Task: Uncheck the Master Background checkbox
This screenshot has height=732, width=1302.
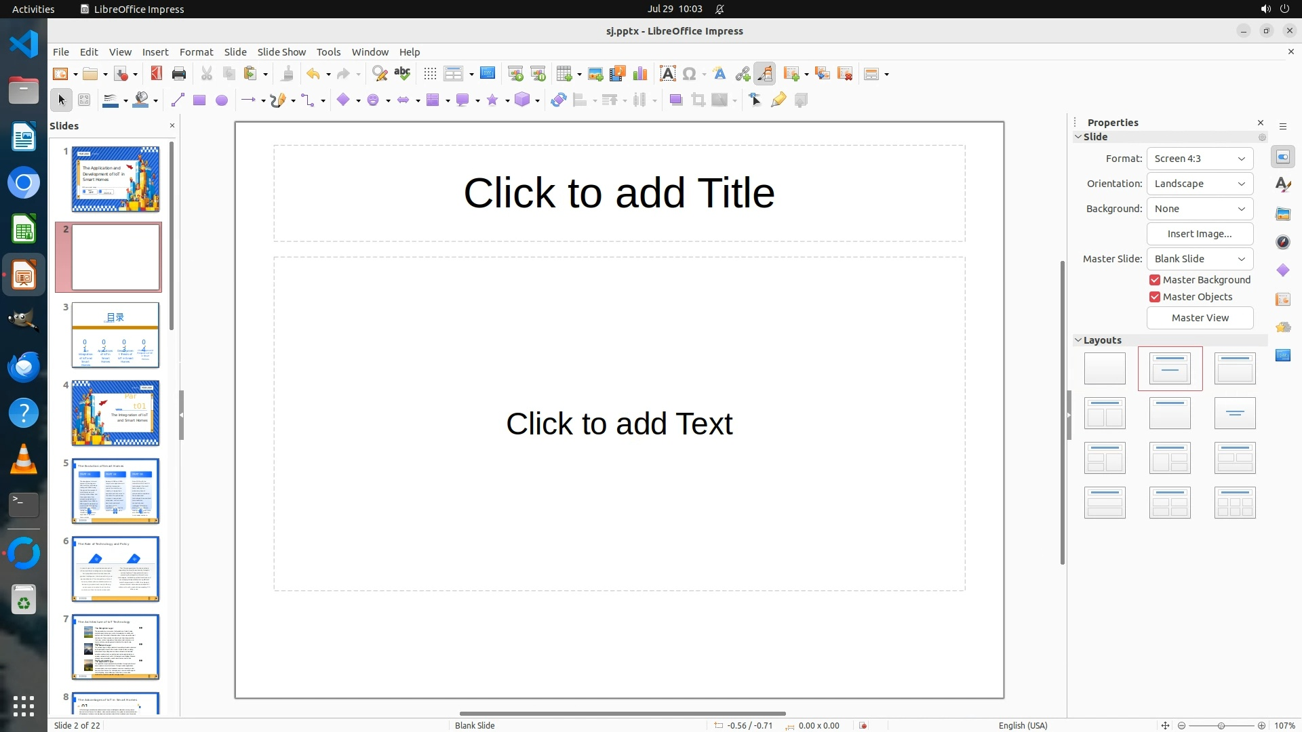Action: (x=1155, y=280)
